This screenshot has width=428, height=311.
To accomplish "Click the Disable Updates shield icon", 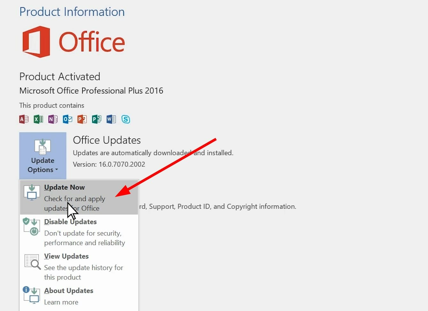I will (31, 226).
